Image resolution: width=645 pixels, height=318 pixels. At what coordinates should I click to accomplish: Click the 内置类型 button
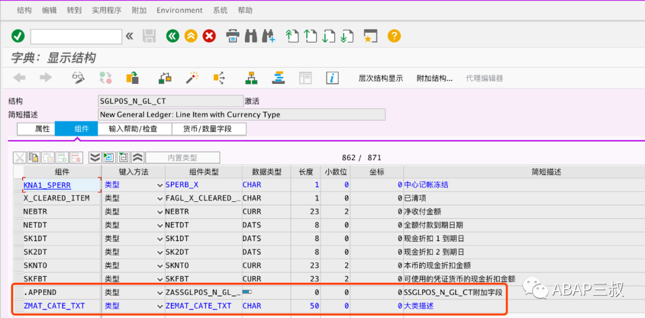click(183, 158)
